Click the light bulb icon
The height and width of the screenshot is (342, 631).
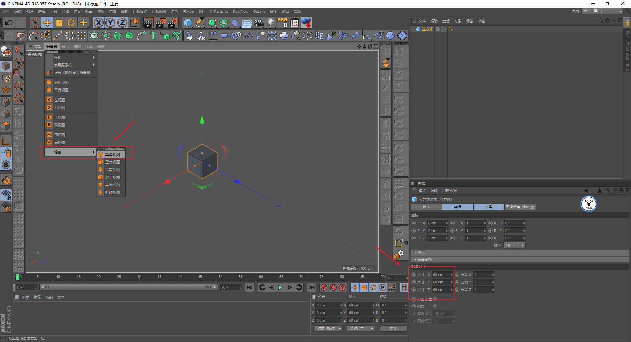pos(271,23)
